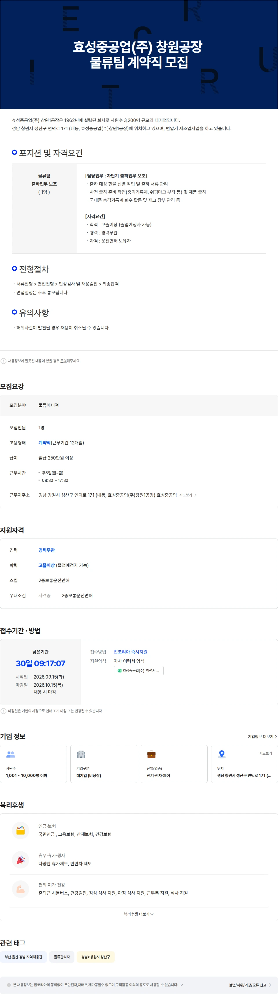The image size is (278, 994).
Task: Click the 사원수 1,001 ~ 10,000명 이하 text
Action: (27, 775)
